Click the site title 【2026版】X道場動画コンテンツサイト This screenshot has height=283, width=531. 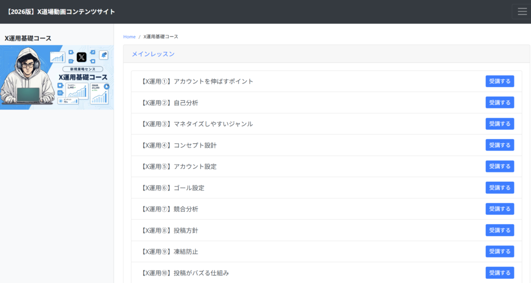[x=60, y=11]
